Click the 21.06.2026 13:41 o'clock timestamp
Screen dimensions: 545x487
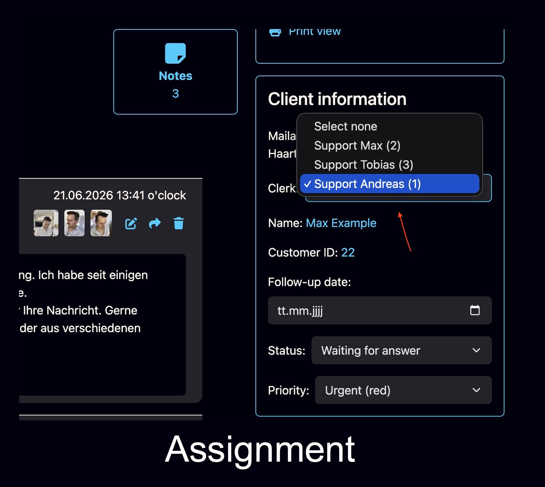(x=119, y=195)
